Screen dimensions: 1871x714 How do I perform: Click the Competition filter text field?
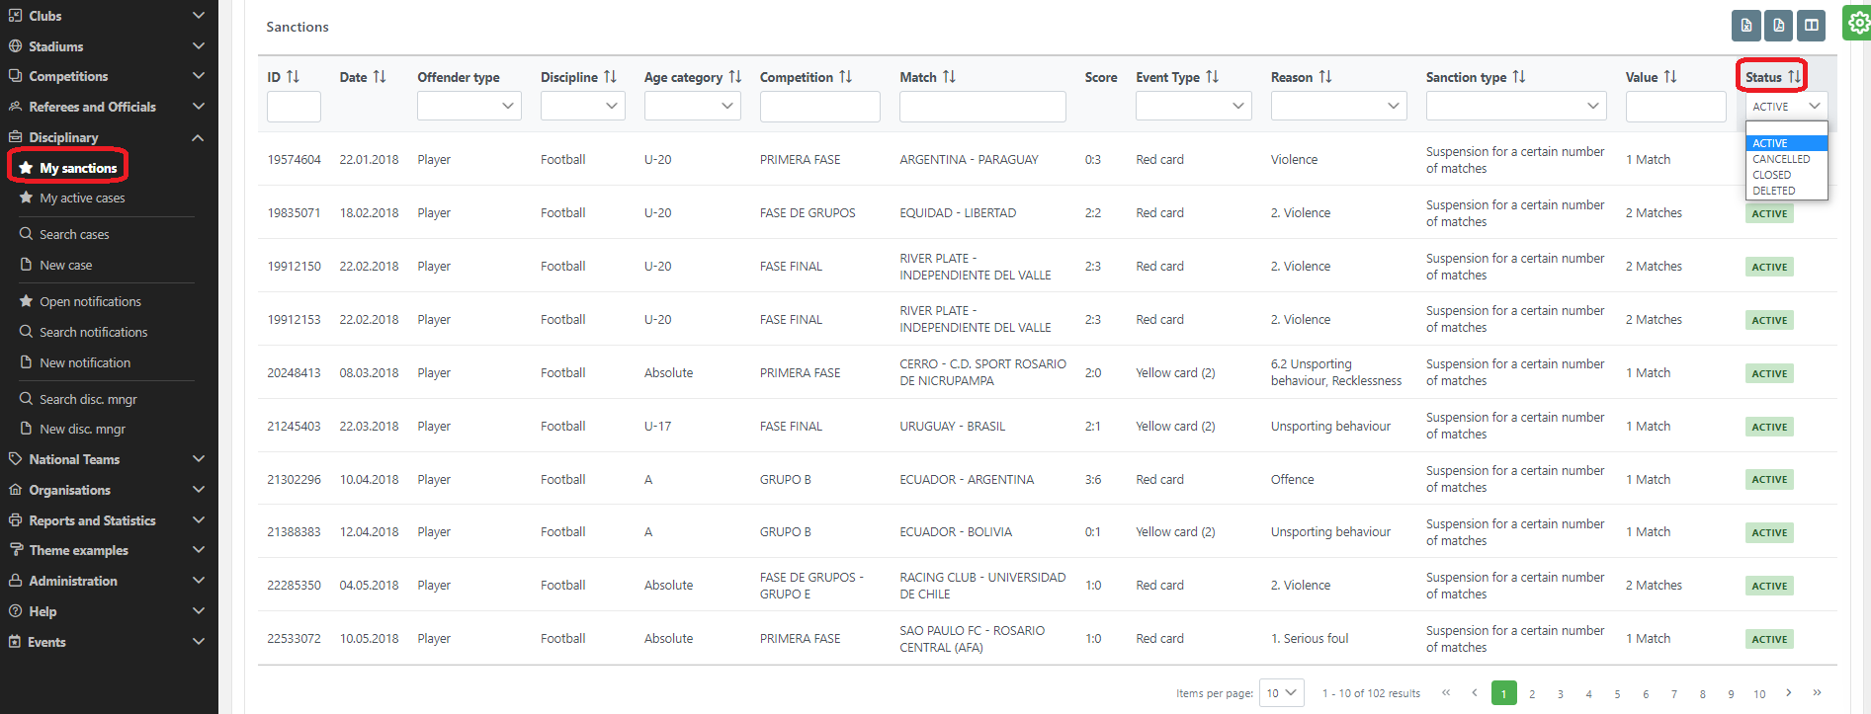pos(819,107)
